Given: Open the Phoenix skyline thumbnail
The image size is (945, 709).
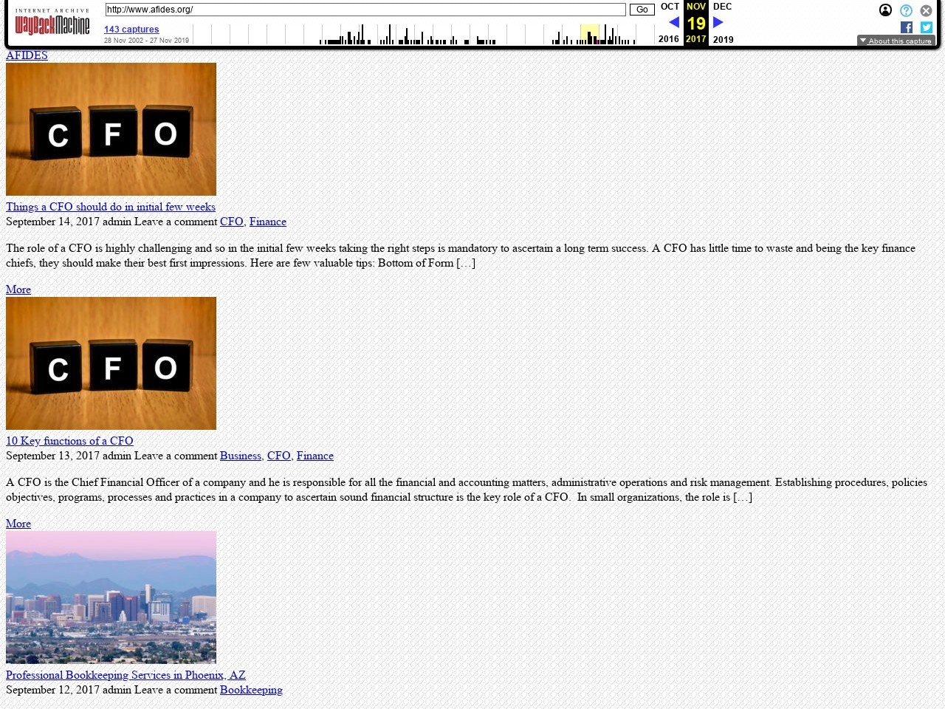Looking at the screenshot, I should [111, 597].
